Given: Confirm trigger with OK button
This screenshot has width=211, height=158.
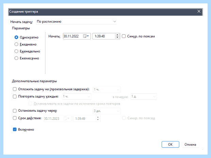Looking at the screenshot, I should click(171, 144).
